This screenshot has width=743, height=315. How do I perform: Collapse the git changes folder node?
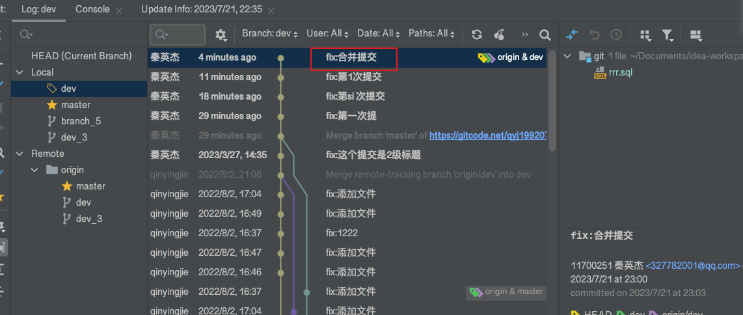(x=567, y=57)
